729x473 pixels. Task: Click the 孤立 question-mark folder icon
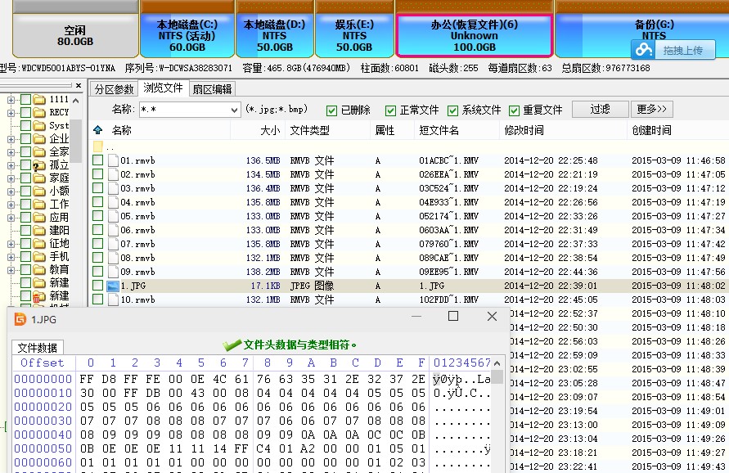39,165
